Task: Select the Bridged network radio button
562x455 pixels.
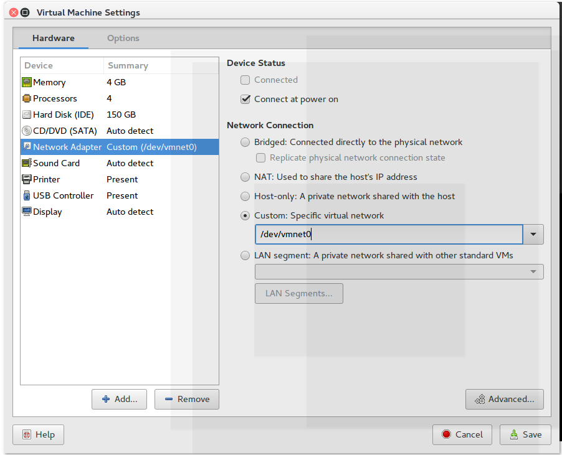Action: click(245, 142)
